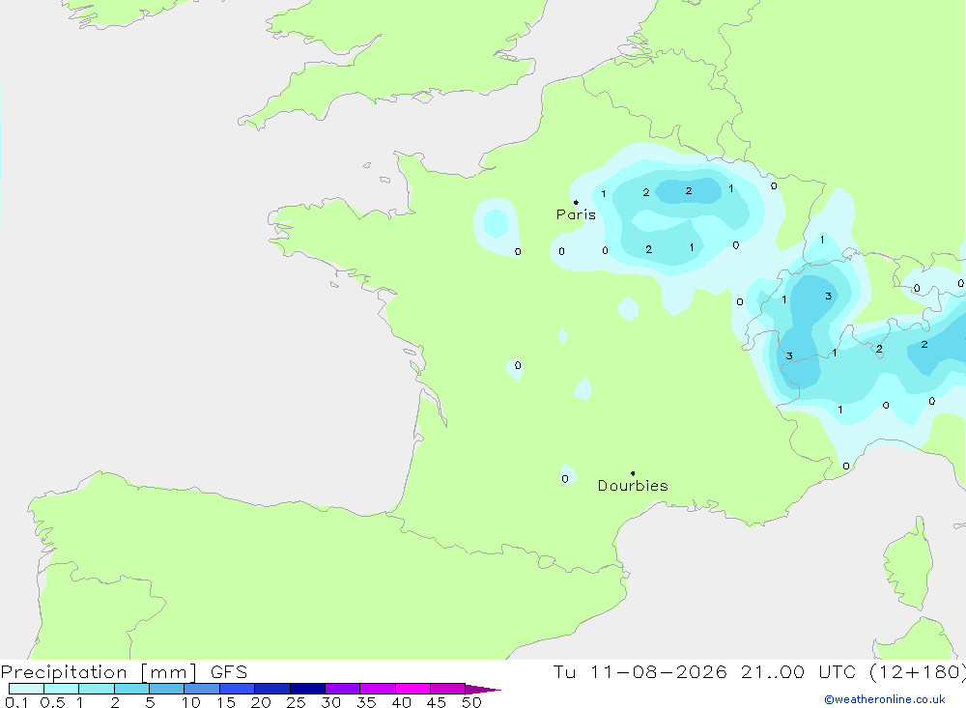Screen dimensions: 966x708
Task: Click the '25' legend scale label
Action: 297,702
